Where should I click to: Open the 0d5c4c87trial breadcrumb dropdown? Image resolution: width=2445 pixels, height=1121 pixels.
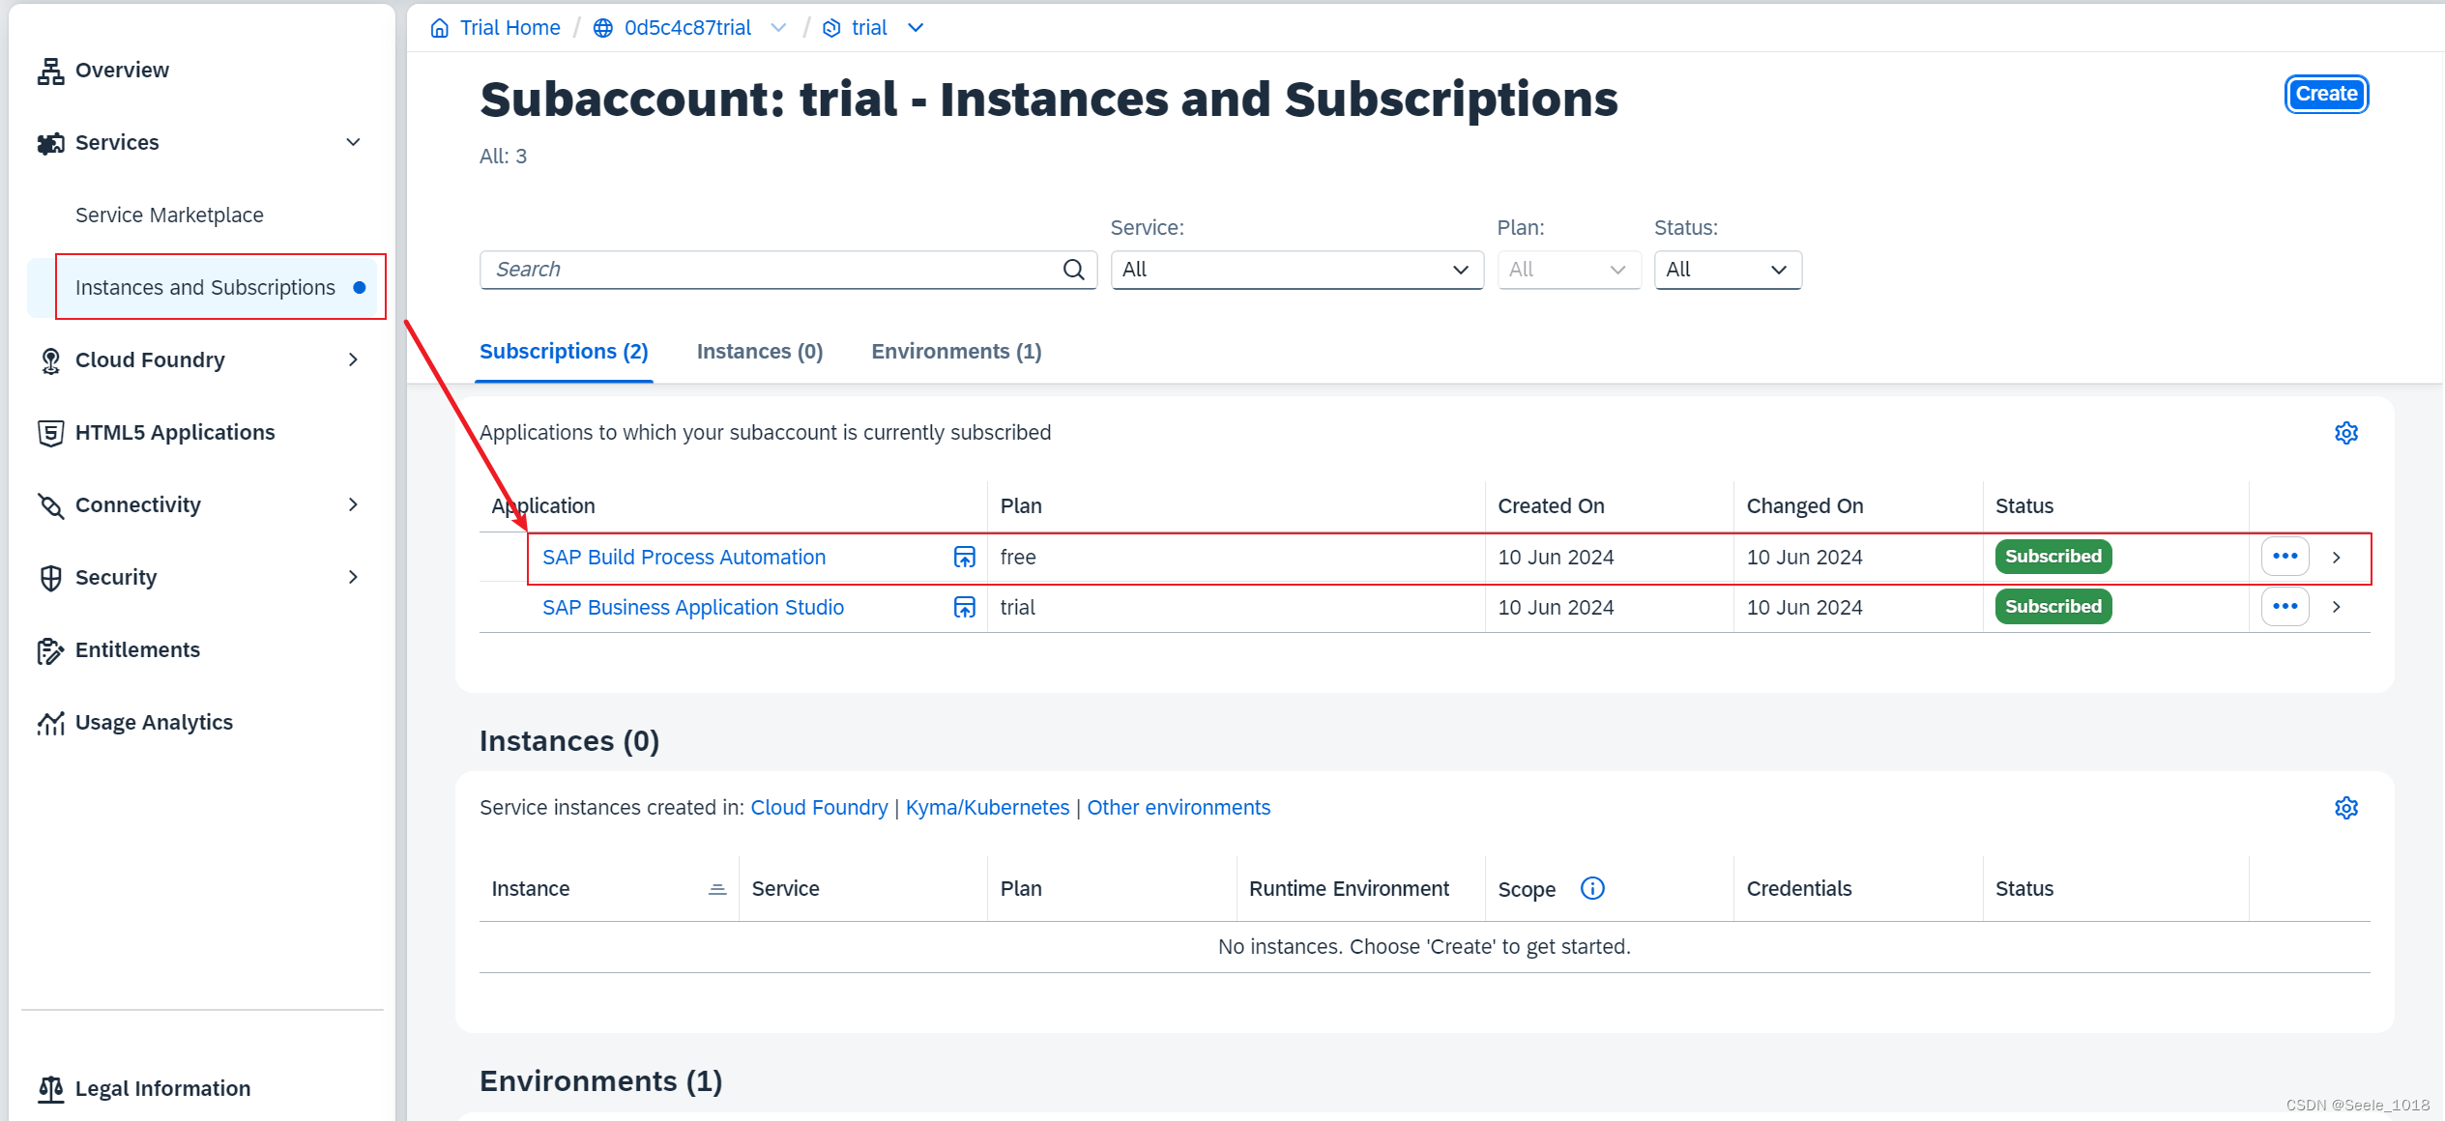[x=778, y=28]
